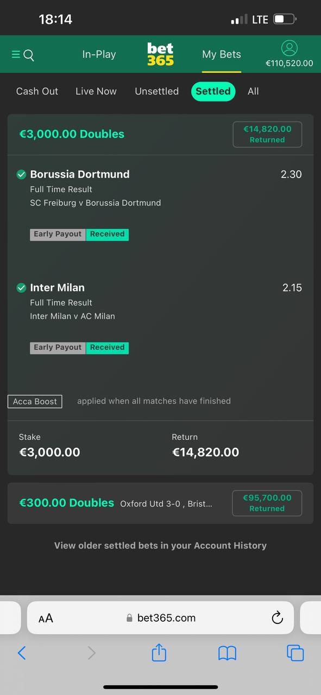This screenshot has height=695, width=321.
Task: Tap the bet365.com address bar
Action: [160, 618]
